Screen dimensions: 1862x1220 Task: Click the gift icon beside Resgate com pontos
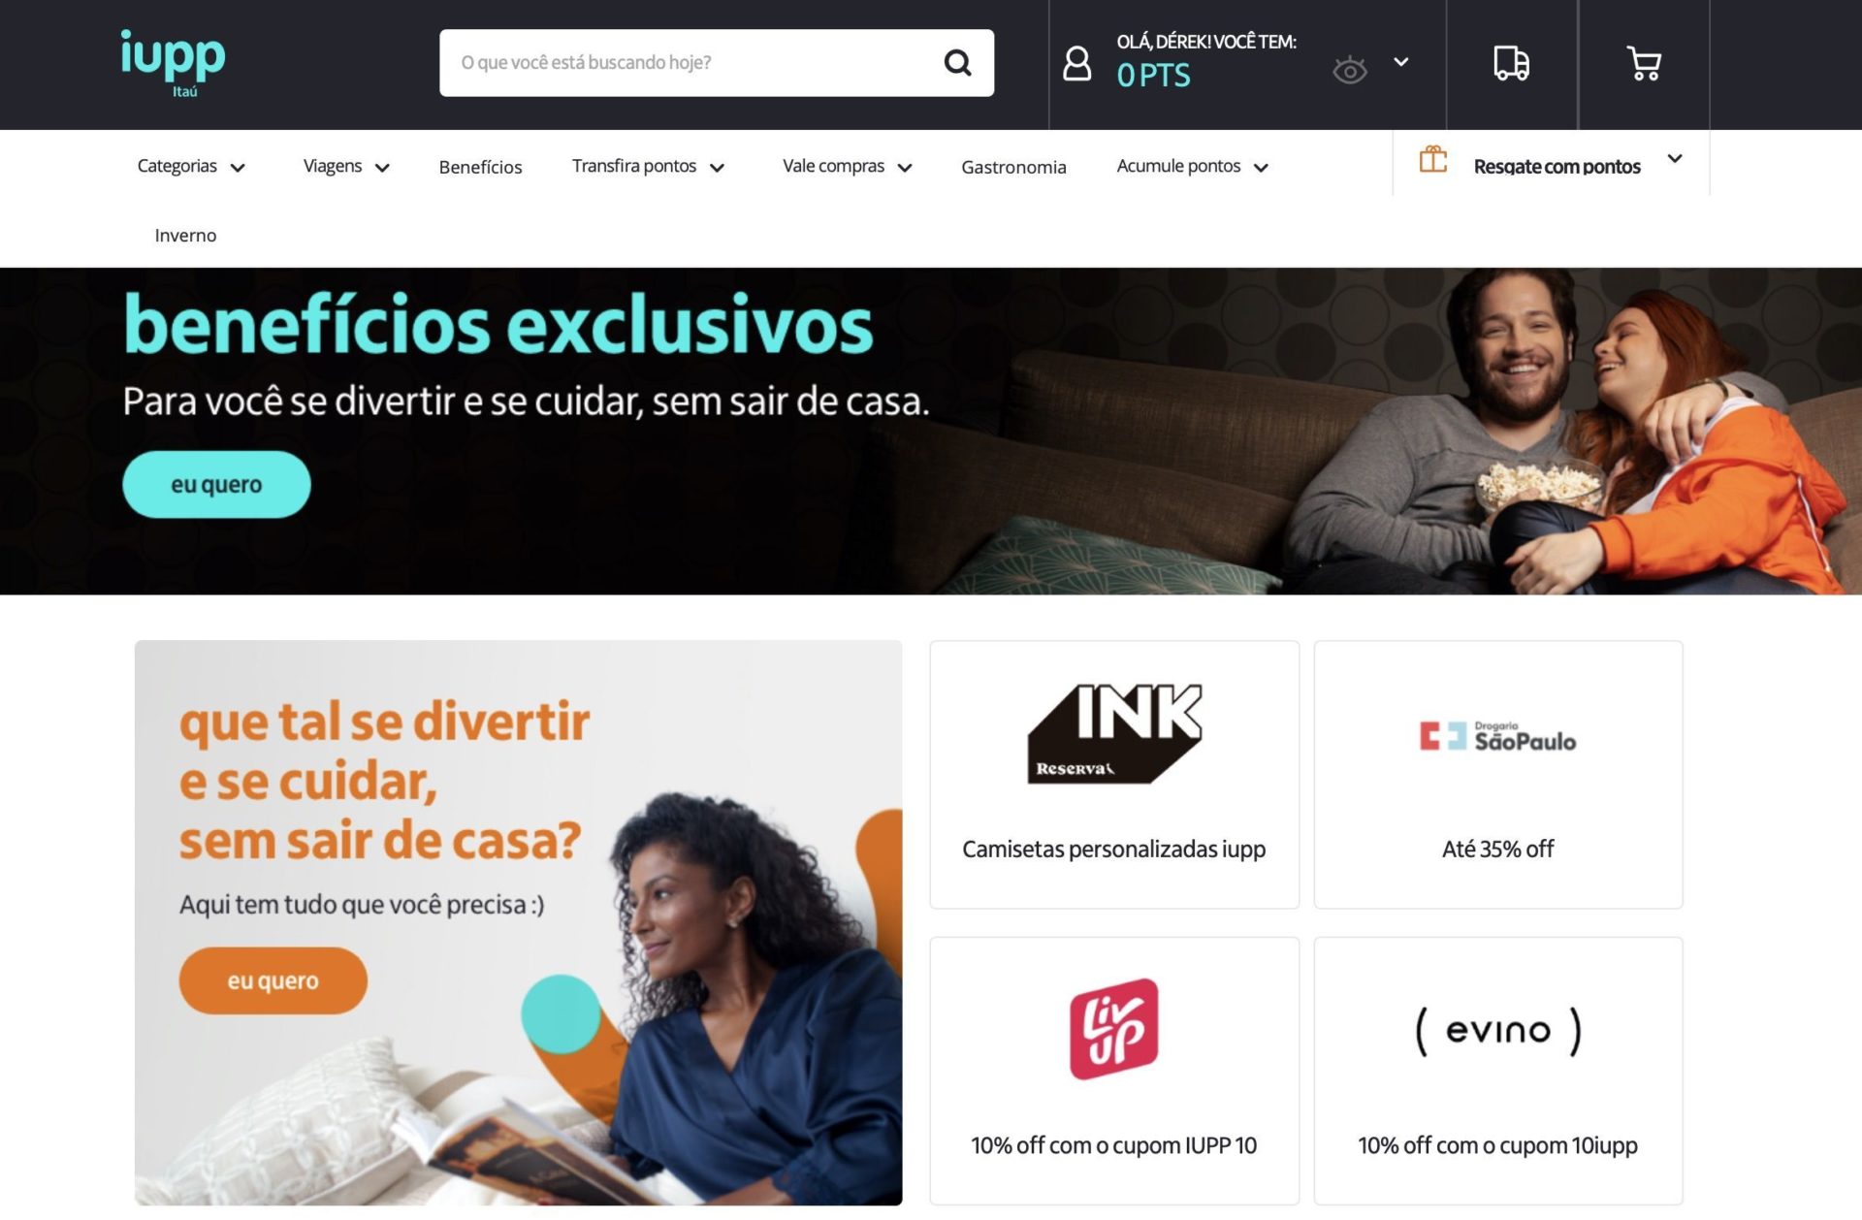pyautogui.click(x=1432, y=159)
